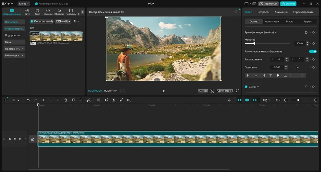Add keyframe for Масштаб
The width and height of the screenshot is (321, 172).
coord(313,43)
